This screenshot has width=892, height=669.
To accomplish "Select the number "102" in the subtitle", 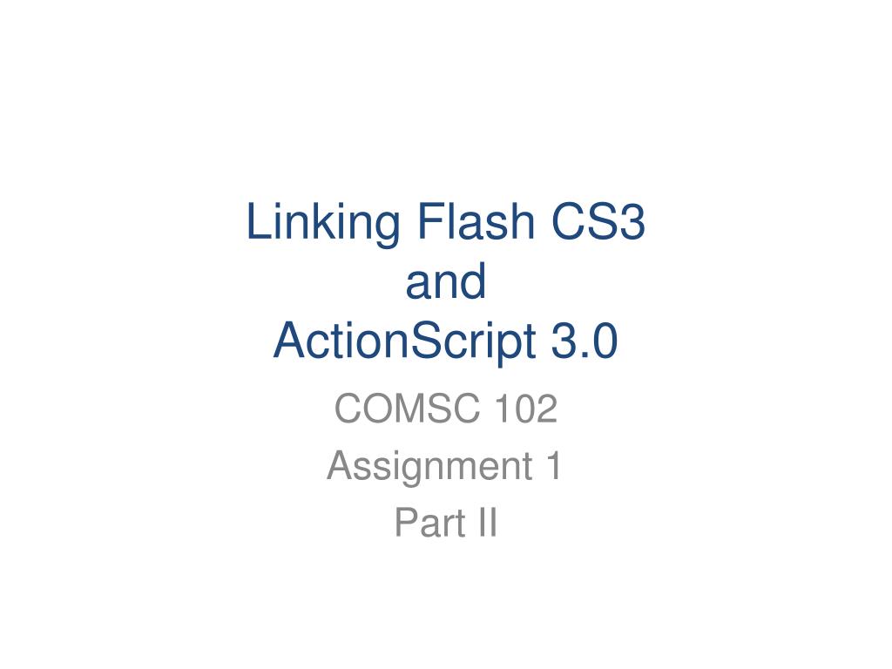I will tap(527, 409).
